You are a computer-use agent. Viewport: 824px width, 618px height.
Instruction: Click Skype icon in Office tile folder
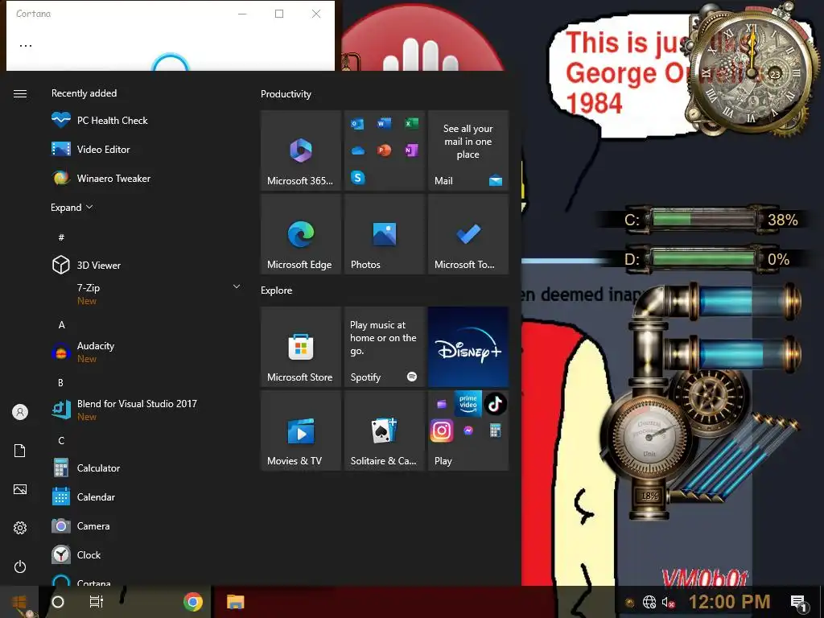(x=358, y=178)
